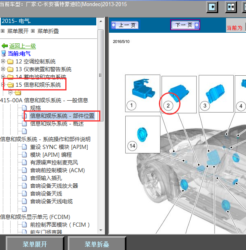Click the green back arrow icon

[4, 46]
